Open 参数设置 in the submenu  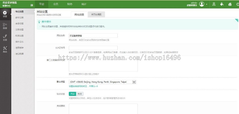click(19, 24)
